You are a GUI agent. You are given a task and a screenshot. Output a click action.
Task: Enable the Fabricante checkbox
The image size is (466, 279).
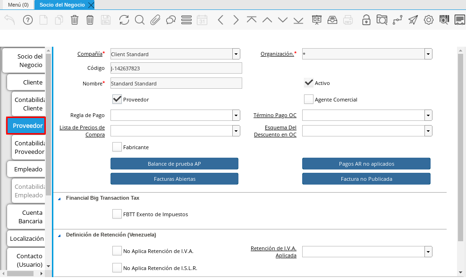point(117,147)
